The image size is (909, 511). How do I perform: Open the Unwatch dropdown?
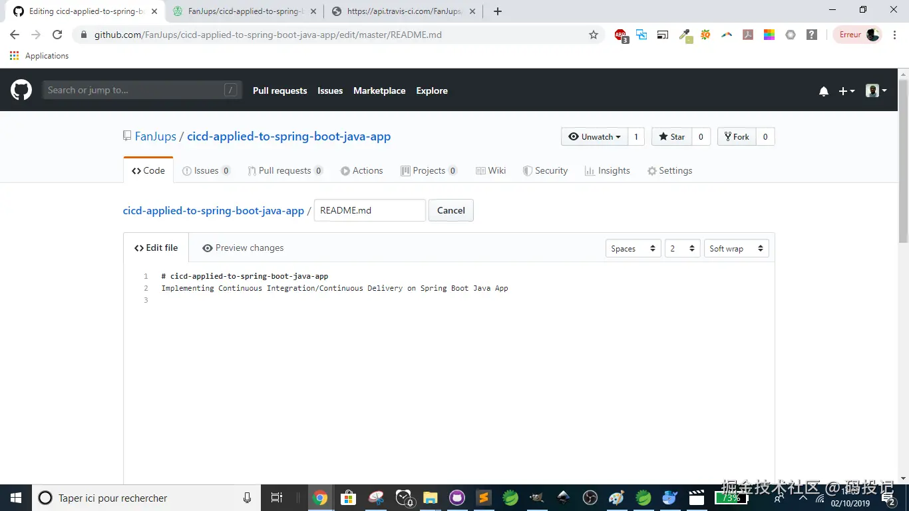tap(594, 137)
